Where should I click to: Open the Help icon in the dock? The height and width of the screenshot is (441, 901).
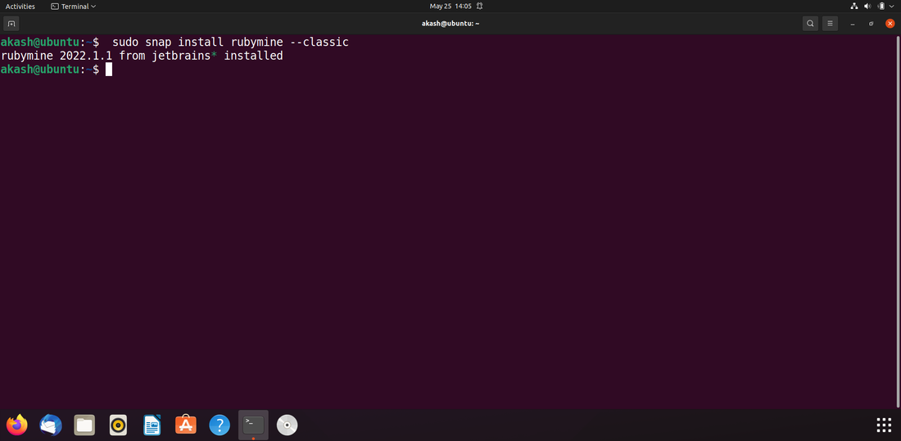point(220,425)
